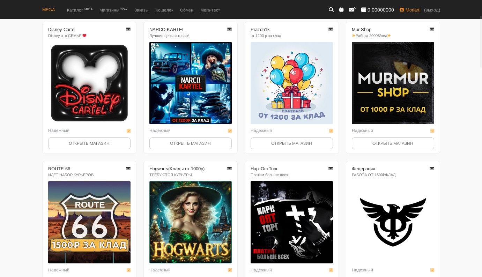Screen dimensions: 482x277
Task: Click the subtitle 'РАБОТА ОТ 1500₽/КЛАД'
Action: pyautogui.click(x=374, y=175)
